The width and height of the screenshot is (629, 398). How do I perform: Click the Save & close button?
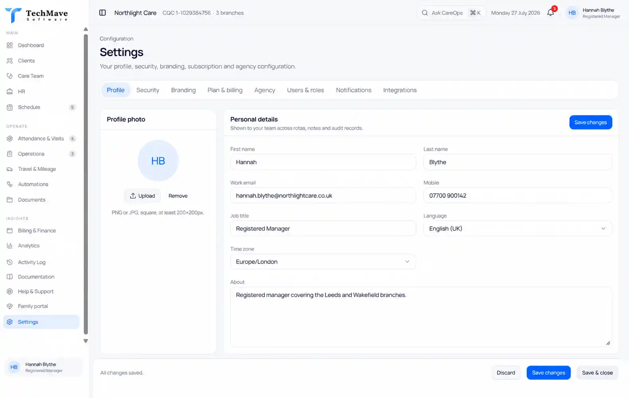point(597,373)
